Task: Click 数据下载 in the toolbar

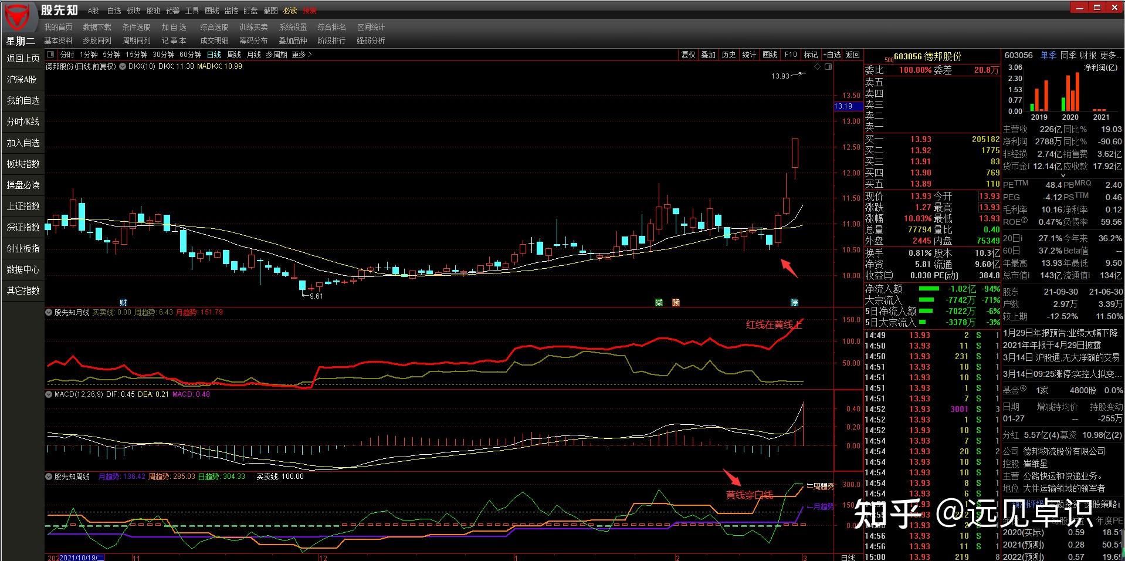Action: click(x=97, y=27)
